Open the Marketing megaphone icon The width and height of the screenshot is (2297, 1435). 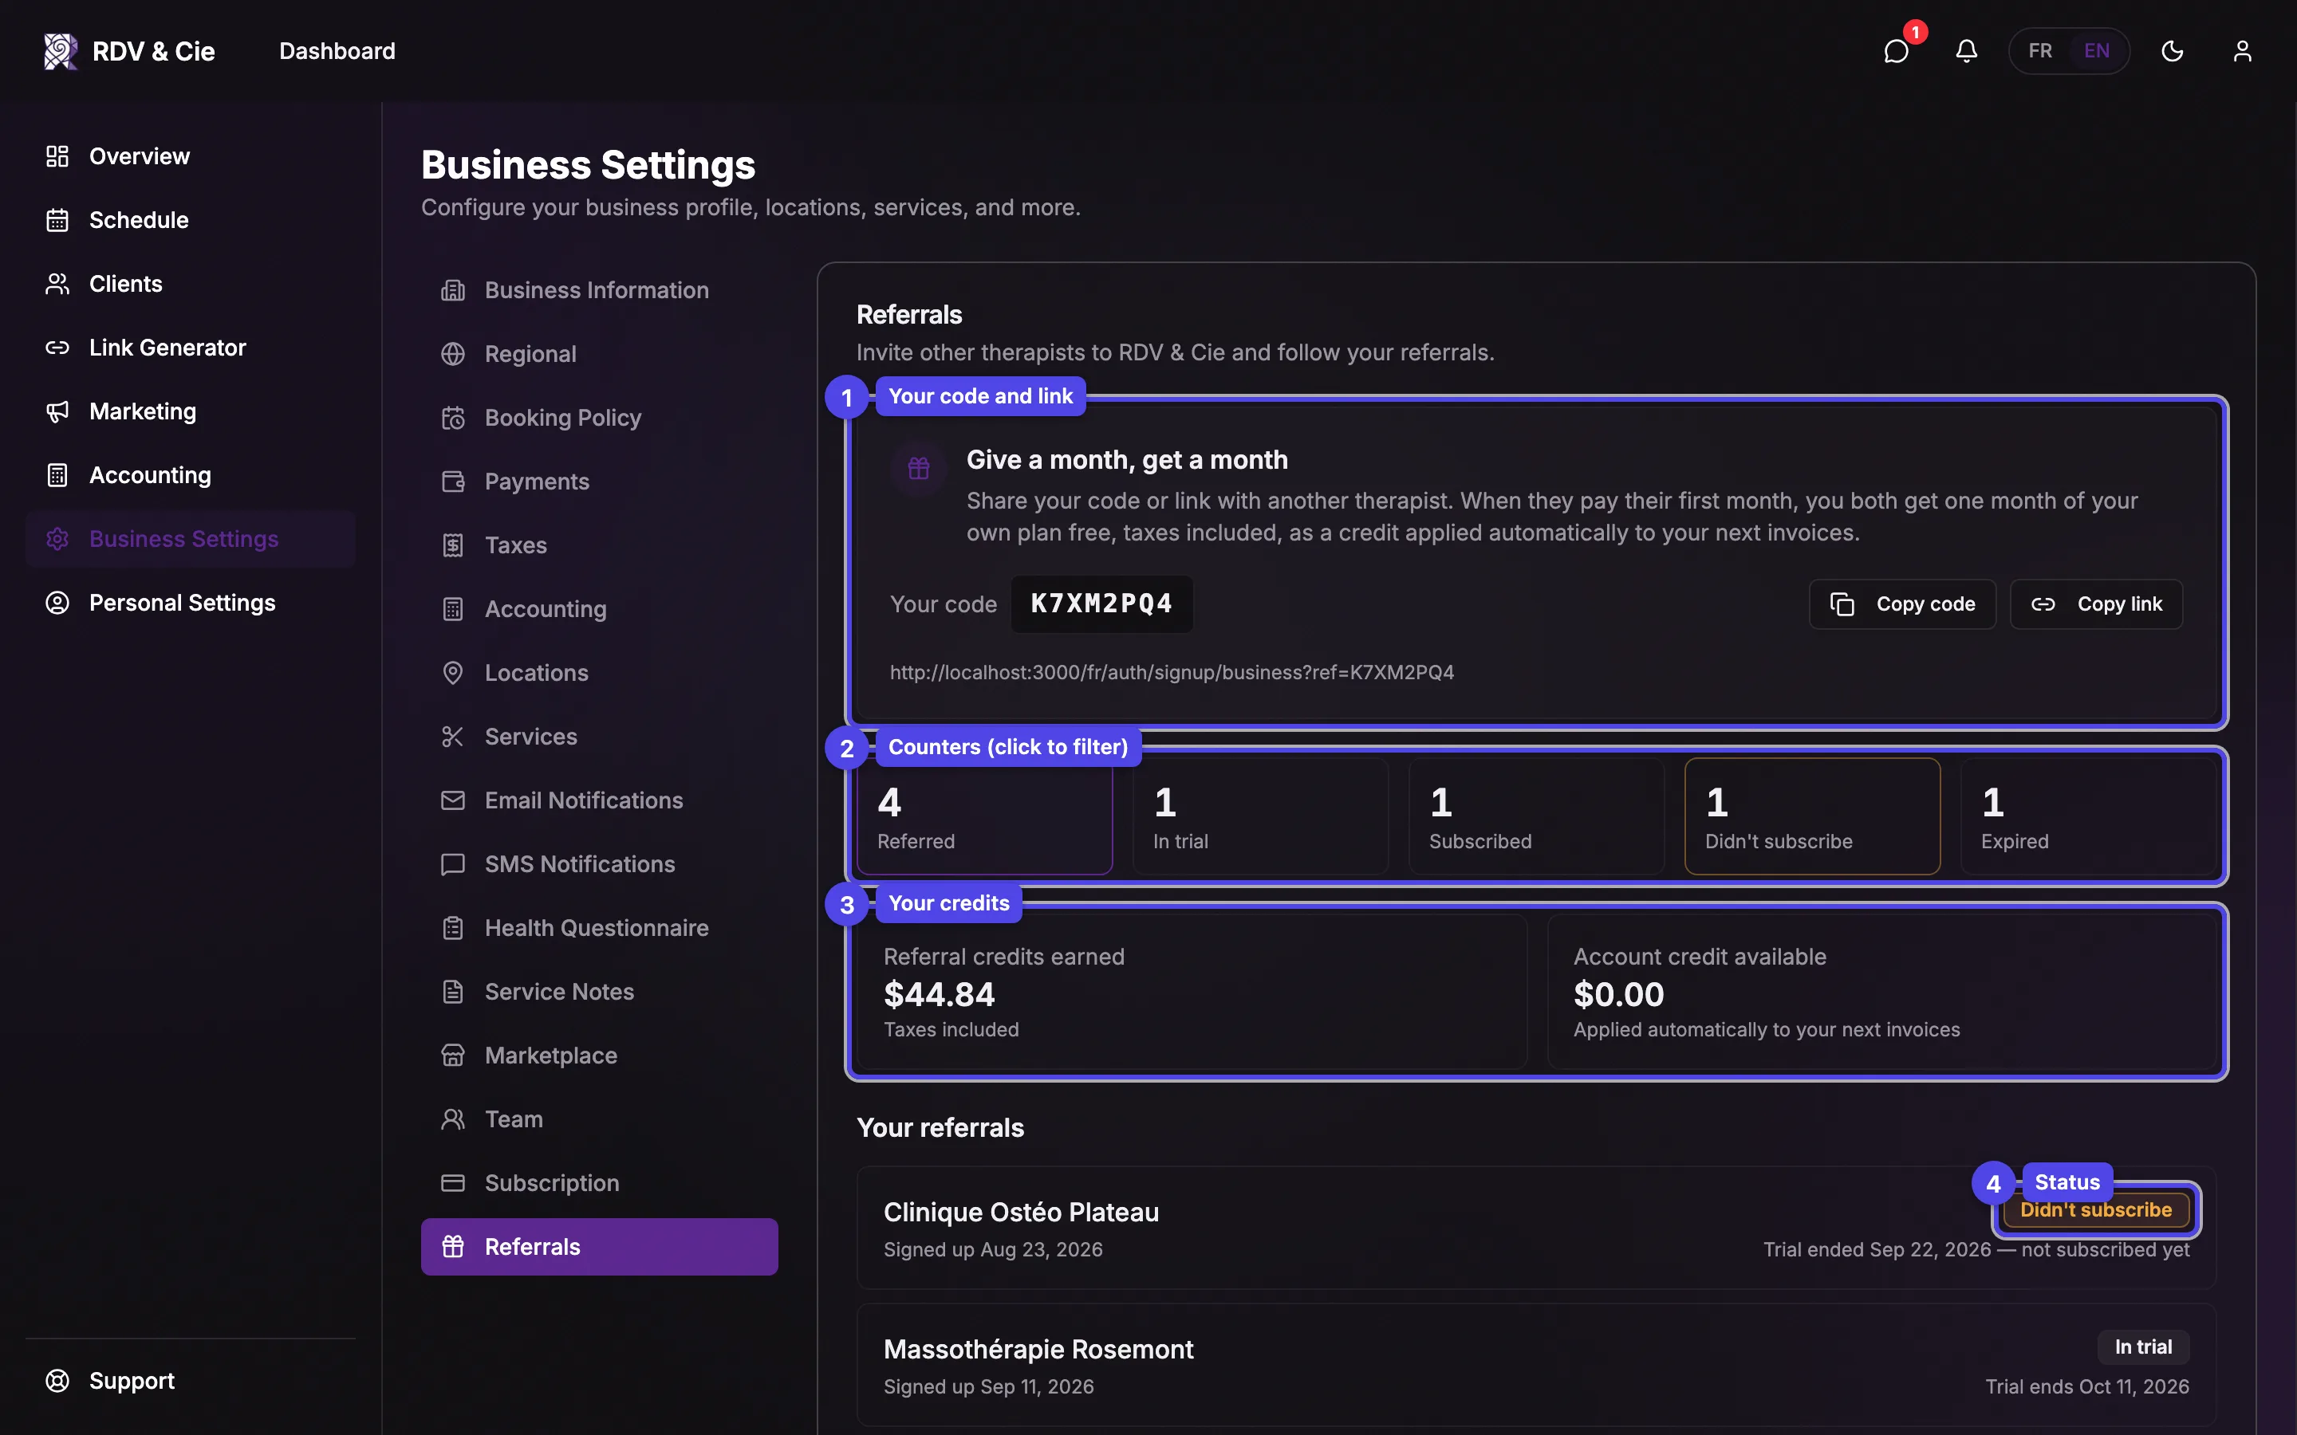[x=57, y=411]
